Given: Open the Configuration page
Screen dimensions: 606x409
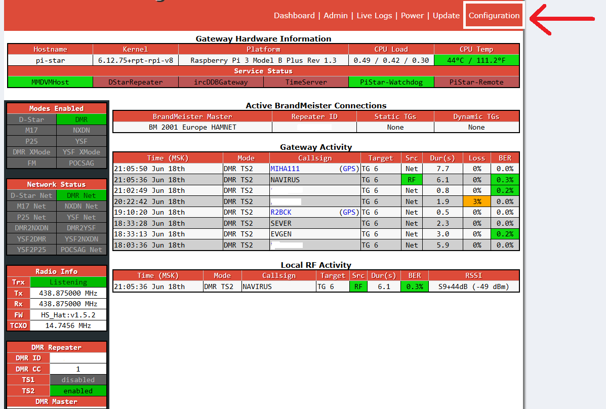Looking at the screenshot, I should [494, 16].
